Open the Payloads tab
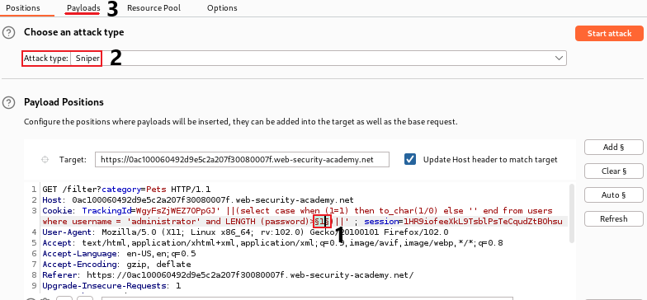This screenshot has width=647, height=300. coord(83,8)
